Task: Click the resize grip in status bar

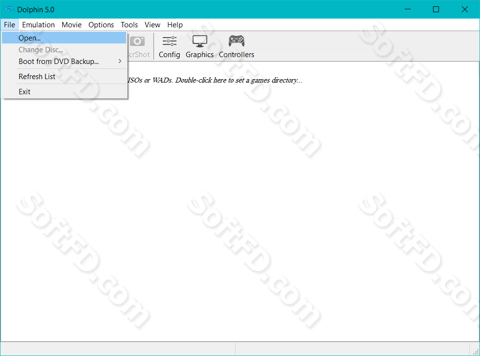Action: 476,352
